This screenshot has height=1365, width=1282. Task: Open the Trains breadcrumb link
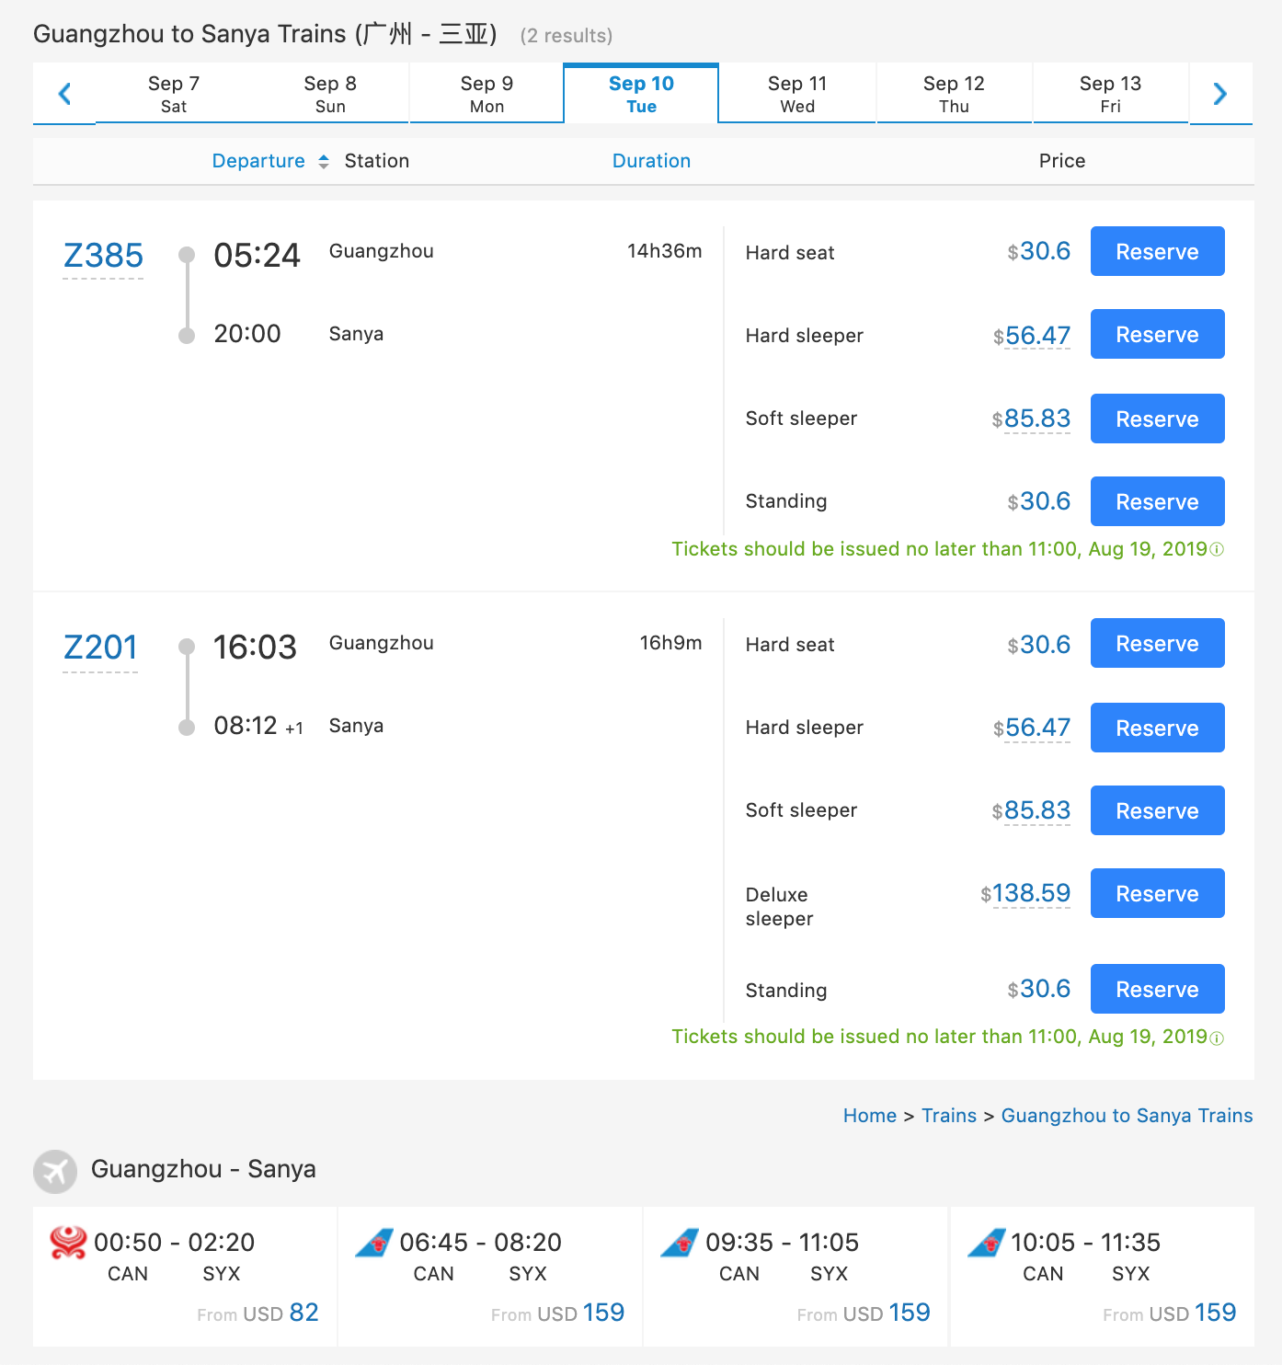(x=949, y=1116)
